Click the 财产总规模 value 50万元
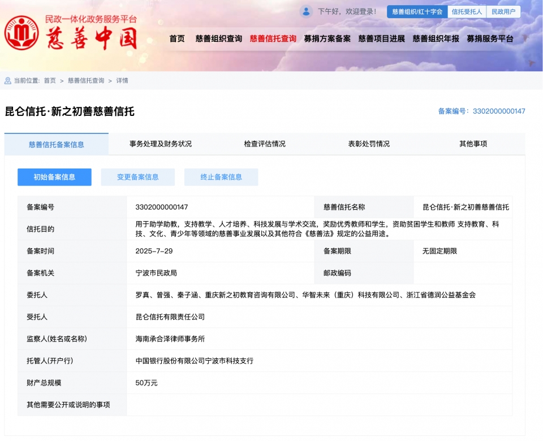Viewport: 543px width, 441px height. click(x=146, y=383)
